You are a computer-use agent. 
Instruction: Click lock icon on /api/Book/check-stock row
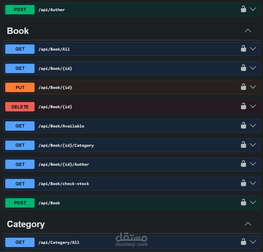243,183
